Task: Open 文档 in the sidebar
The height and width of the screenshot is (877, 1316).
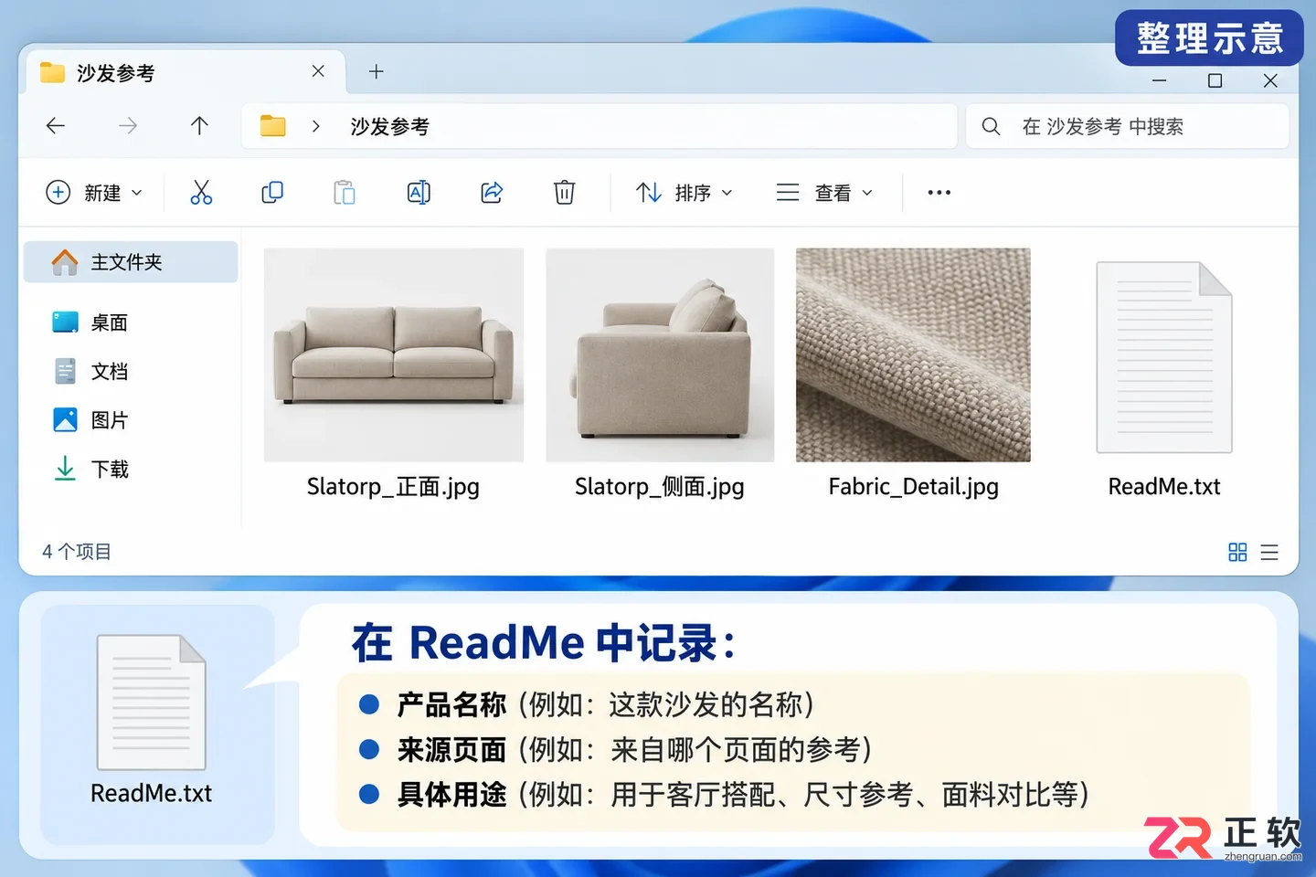Action: (90, 372)
